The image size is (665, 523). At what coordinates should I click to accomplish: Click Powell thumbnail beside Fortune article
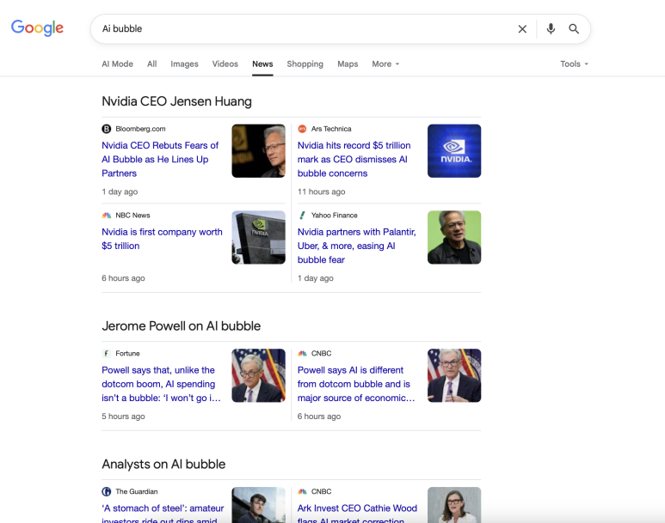[258, 375]
